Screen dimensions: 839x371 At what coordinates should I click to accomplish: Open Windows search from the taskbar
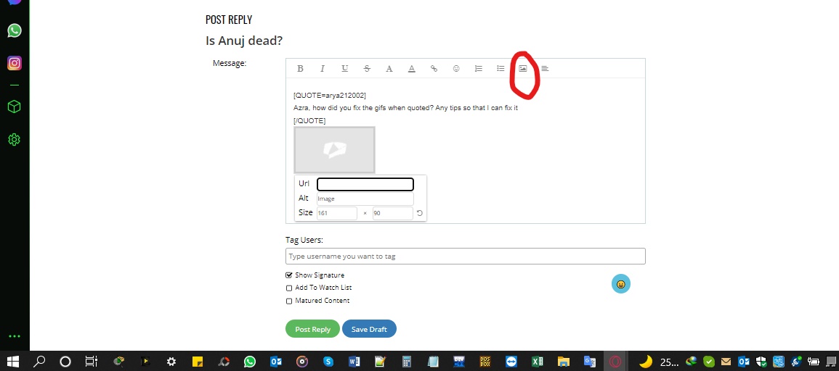pyautogui.click(x=39, y=362)
